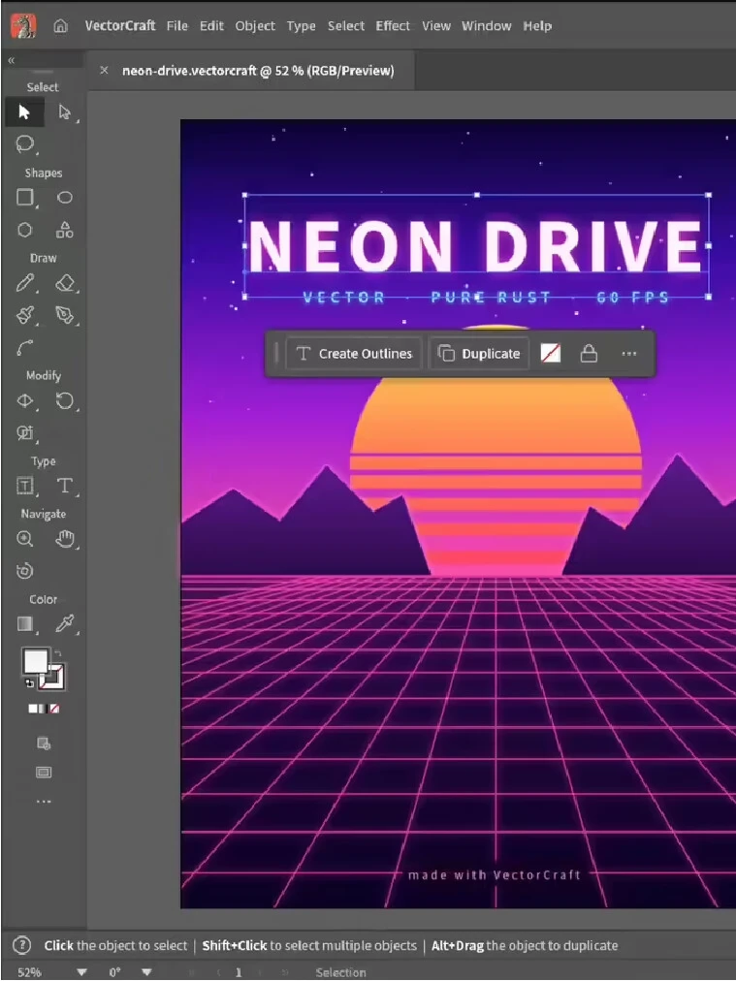Activate the Eraser tool
The width and height of the screenshot is (736, 981).
[64, 283]
